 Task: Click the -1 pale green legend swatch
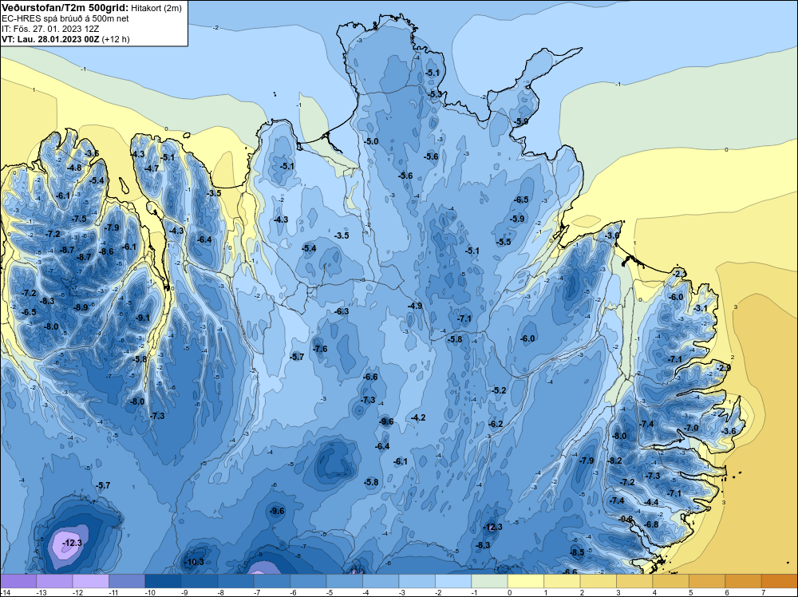[490, 581]
